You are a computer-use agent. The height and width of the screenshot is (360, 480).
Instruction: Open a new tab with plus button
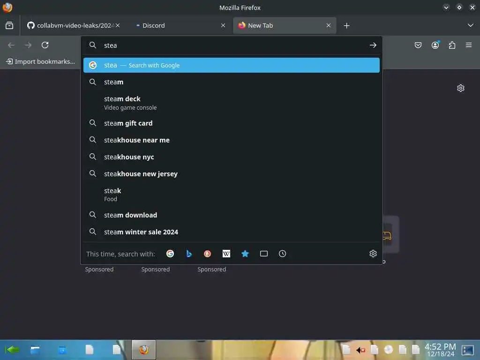click(346, 25)
